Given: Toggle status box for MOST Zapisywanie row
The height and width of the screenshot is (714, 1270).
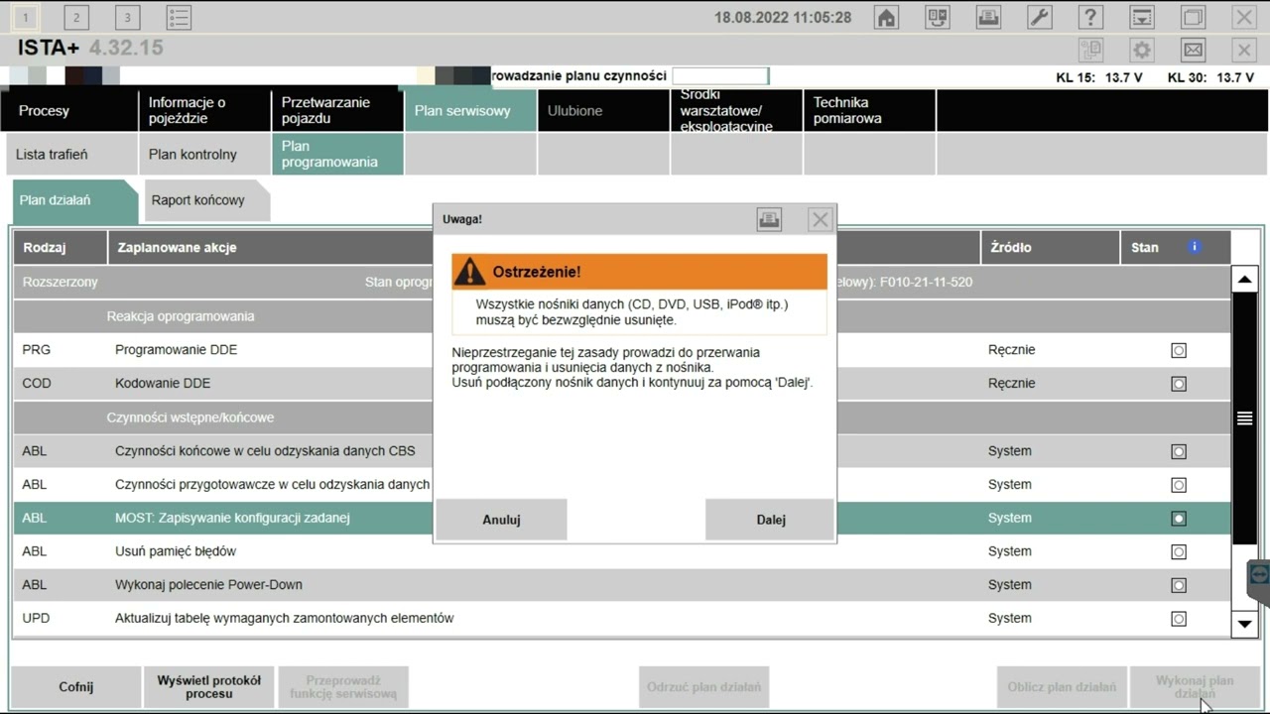Looking at the screenshot, I should [1179, 519].
